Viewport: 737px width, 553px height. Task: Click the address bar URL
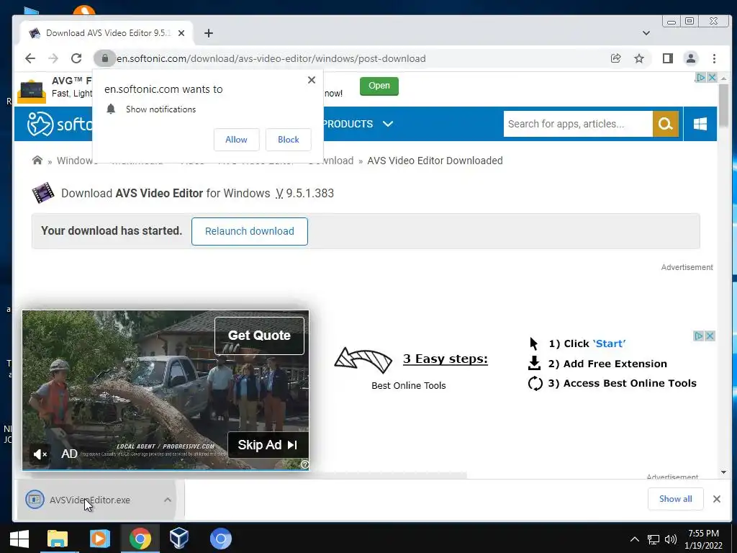[x=271, y=58]
